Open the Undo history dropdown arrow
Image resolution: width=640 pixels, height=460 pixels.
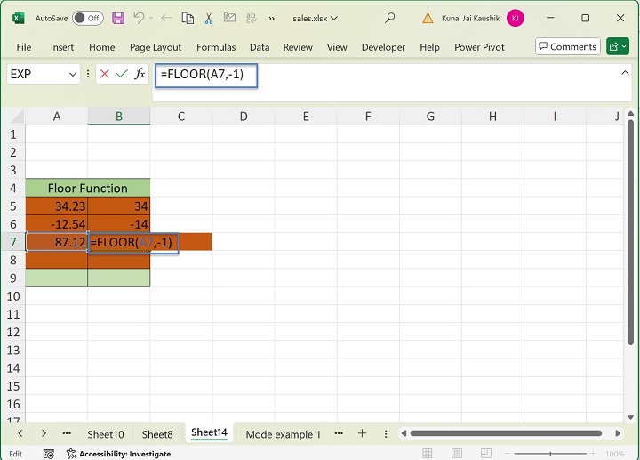(x=151, y=18)
